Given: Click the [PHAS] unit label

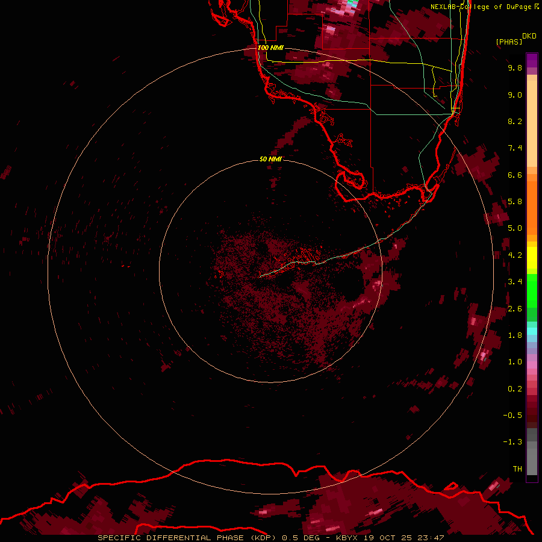Looking at the screenshot, I should (509, 42).
